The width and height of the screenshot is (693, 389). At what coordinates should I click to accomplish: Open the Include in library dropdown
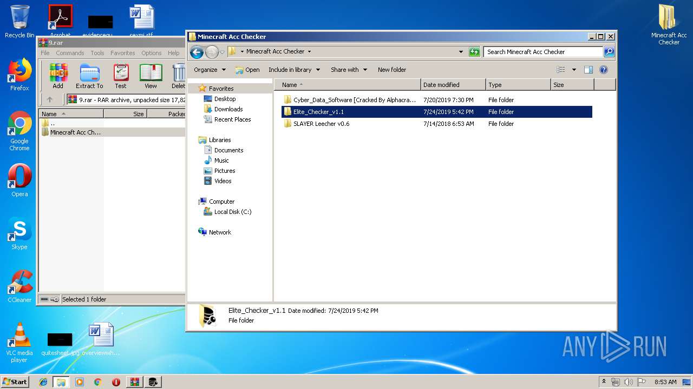tap(294, 70)
